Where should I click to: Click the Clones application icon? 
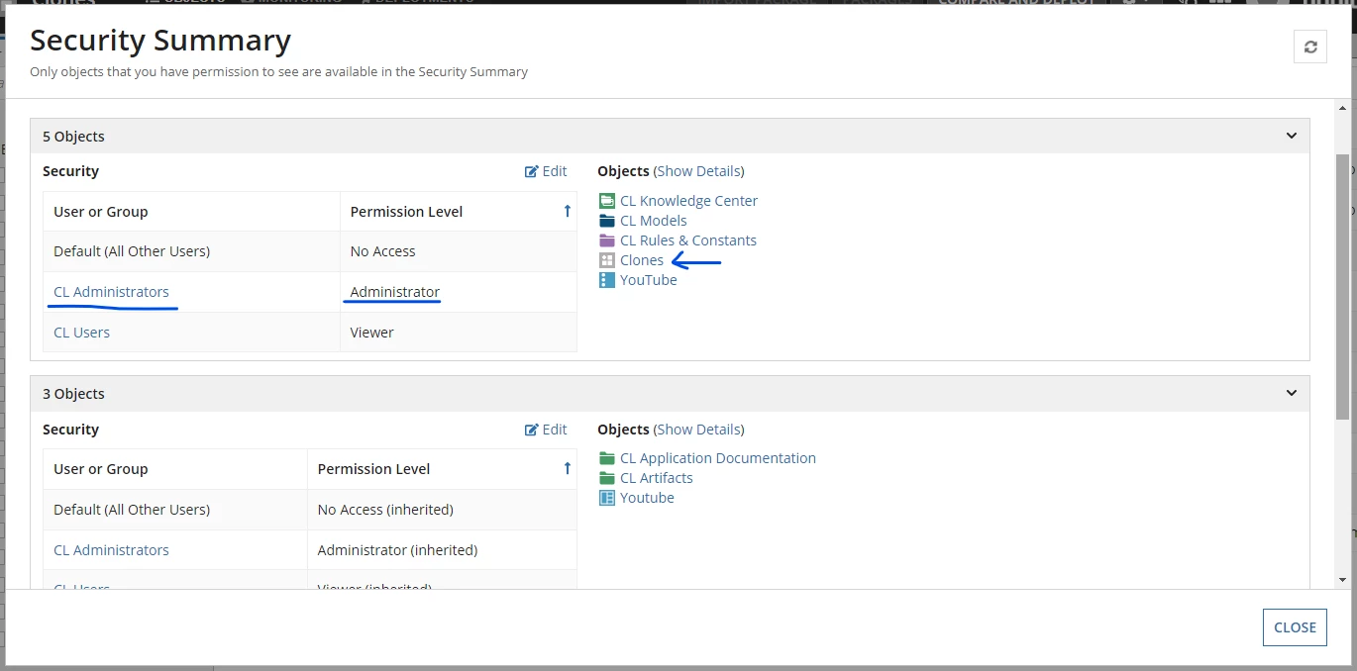click(607, 260)
